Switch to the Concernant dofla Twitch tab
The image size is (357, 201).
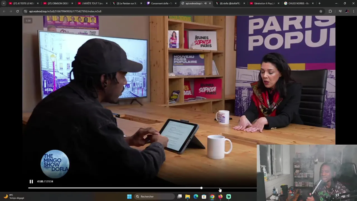click(161, 3)
